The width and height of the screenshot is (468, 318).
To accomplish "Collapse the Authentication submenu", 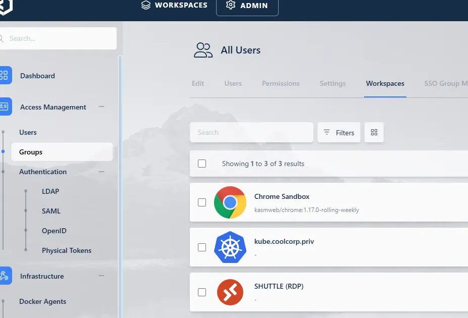I will (101, 172).
